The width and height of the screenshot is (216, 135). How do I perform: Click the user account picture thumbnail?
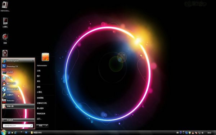pos(45,57)
